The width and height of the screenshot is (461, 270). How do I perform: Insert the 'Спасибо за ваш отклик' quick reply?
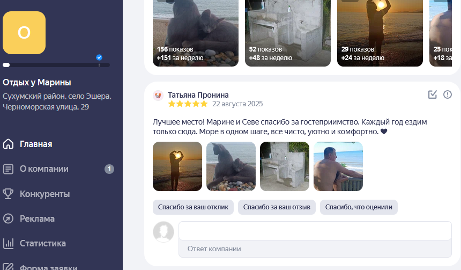point(193,207)
